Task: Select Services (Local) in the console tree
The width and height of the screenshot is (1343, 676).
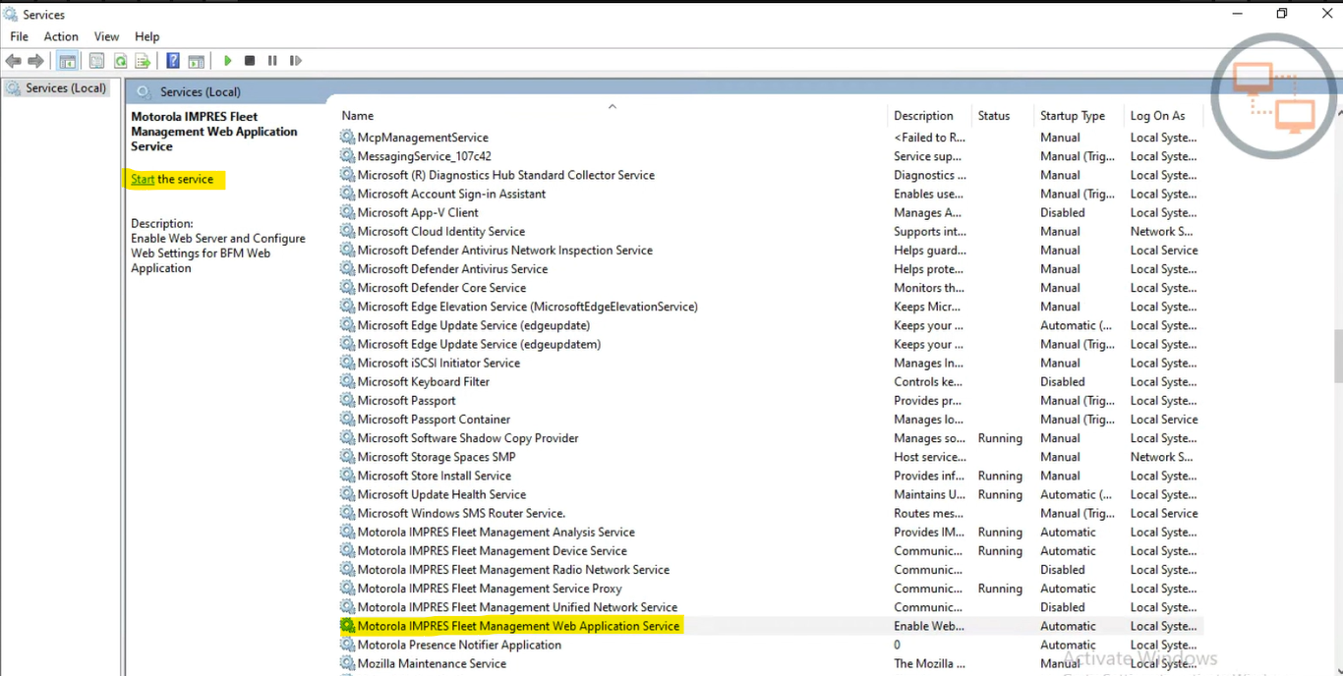Action: 66,88
